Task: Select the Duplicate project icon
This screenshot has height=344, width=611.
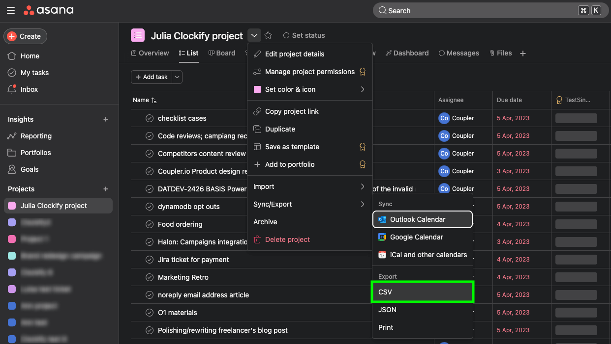Action: point(257,129)
